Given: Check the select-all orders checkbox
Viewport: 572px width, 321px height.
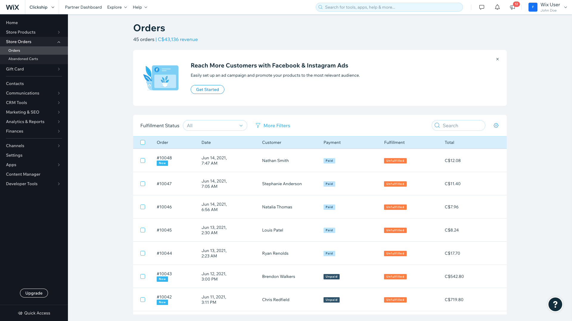Looking at the screenshot, I should pyautogui.click(x=143, y=142).
